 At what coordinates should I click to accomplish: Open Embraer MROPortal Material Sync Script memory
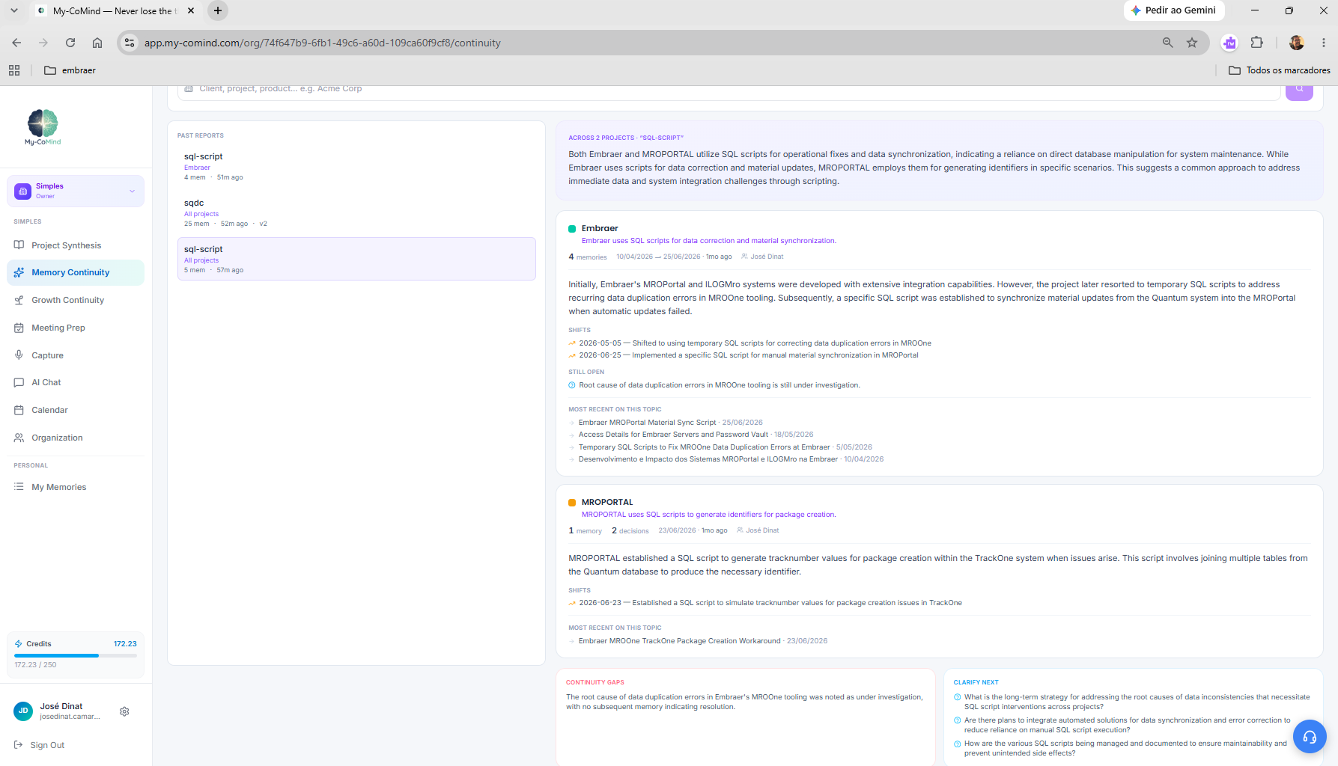(647, 423)
